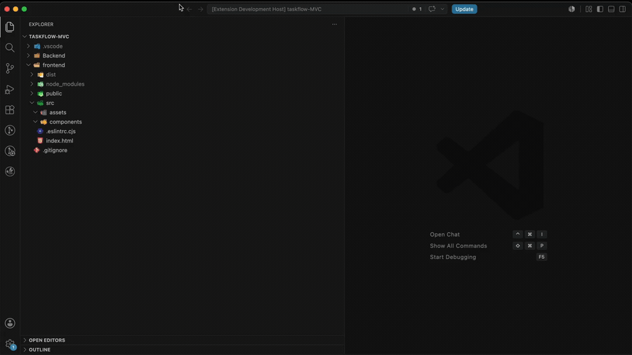Click the dist folder icon

pyautogui.click(x=40, y=74)
